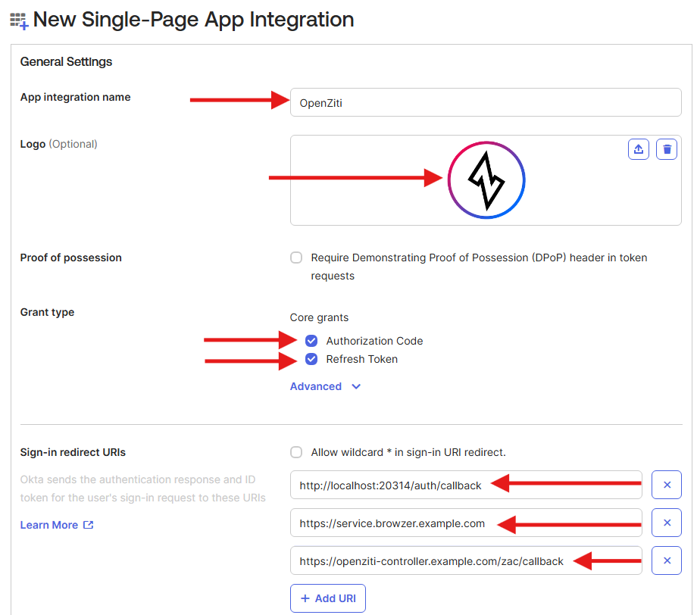This screenshot has width=697, height=615.
Task: Open the Learn More link
Action: pyautogui.click(x=49, y=525)
